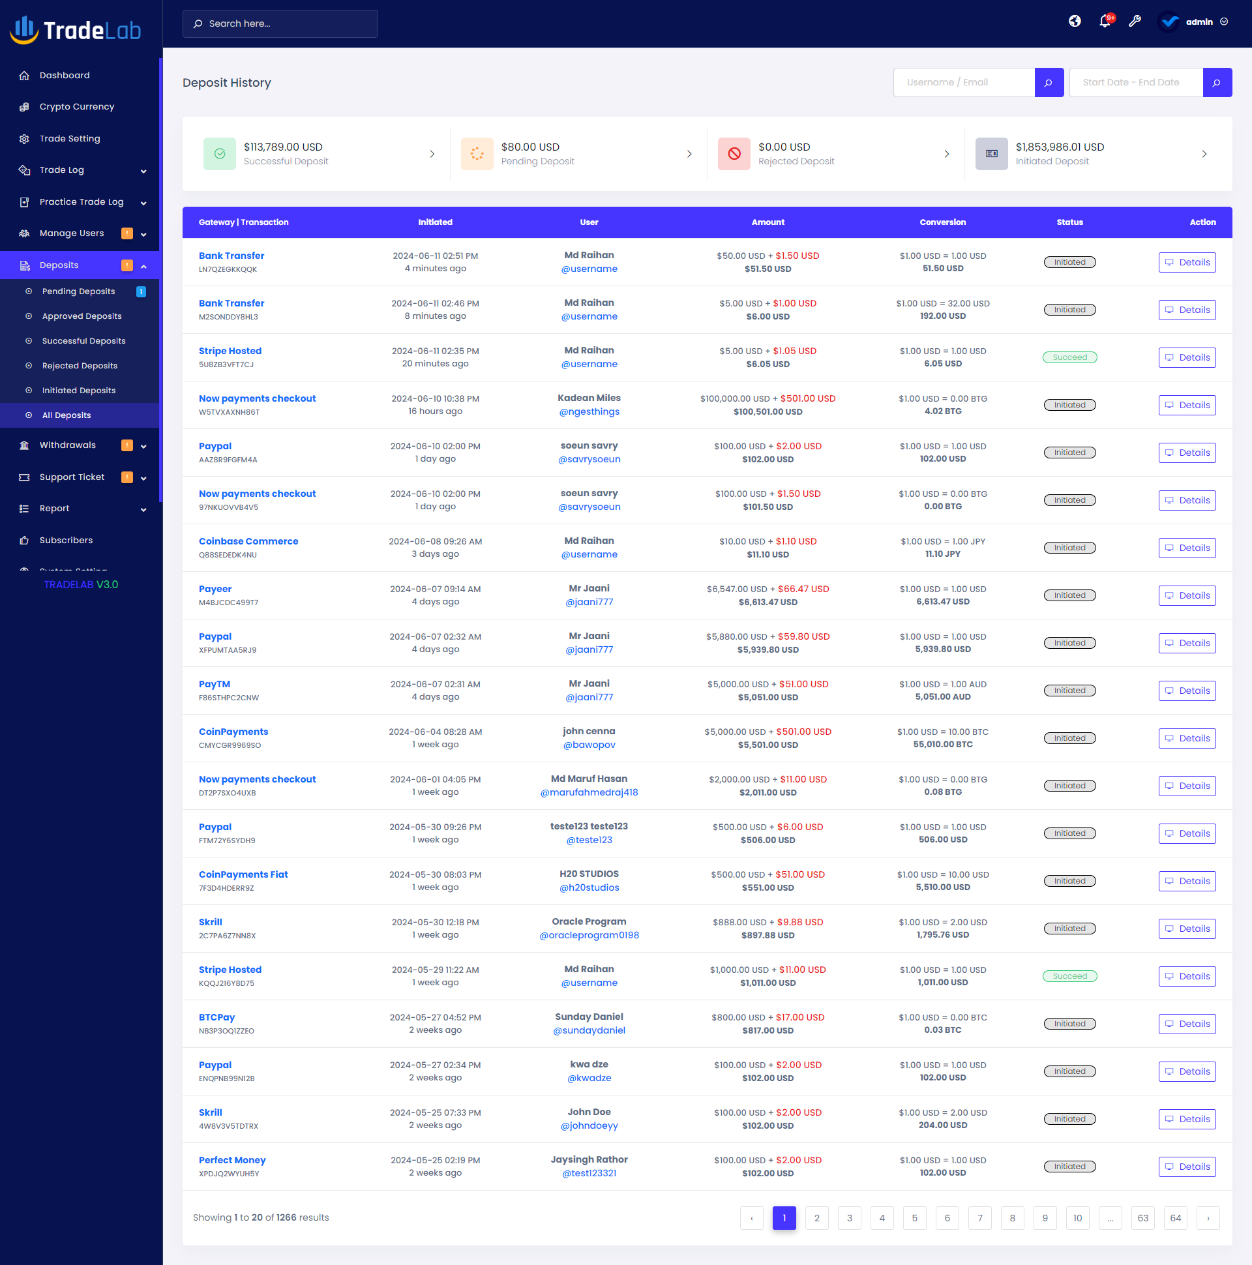1252x1265 pixels.
Task: Select the Initiated badge on the BTCPay row
Action: (x=1069, y=1022)
